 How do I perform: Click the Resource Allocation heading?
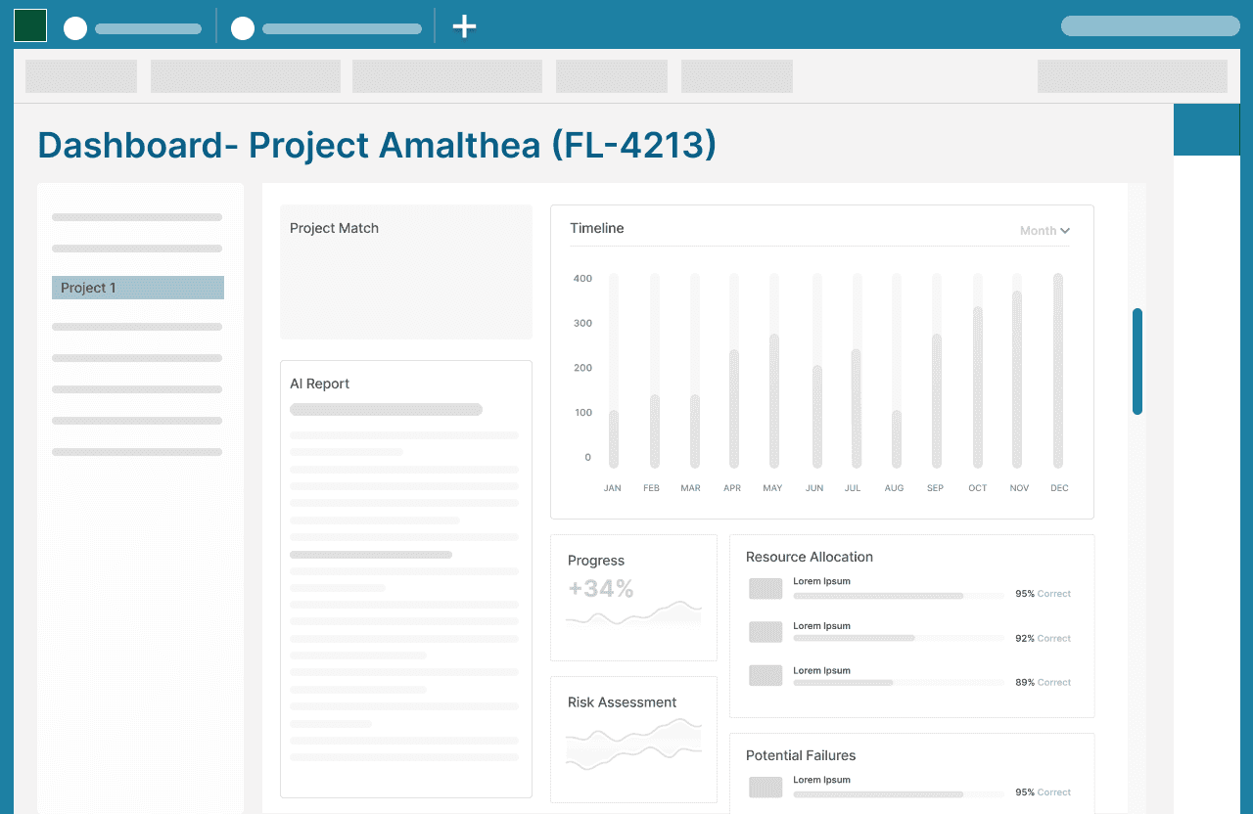coord(810,557)
